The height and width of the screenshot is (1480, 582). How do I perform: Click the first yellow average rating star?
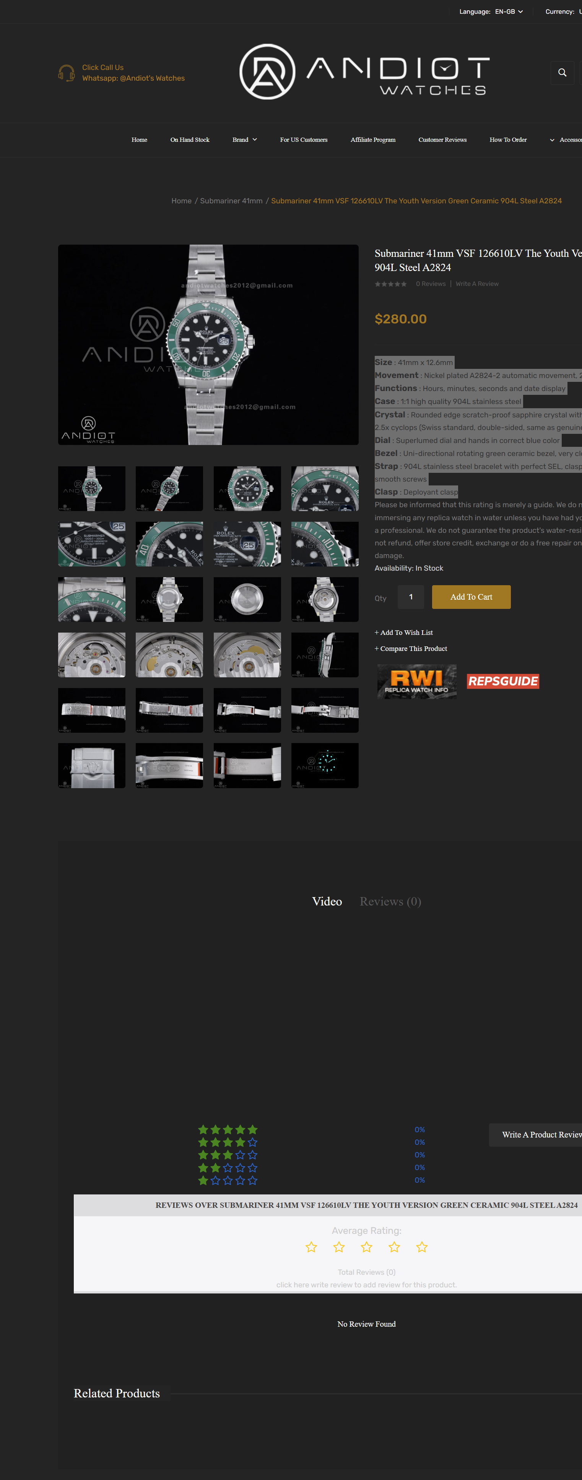pyautogui.click(x=311, y=1247)
